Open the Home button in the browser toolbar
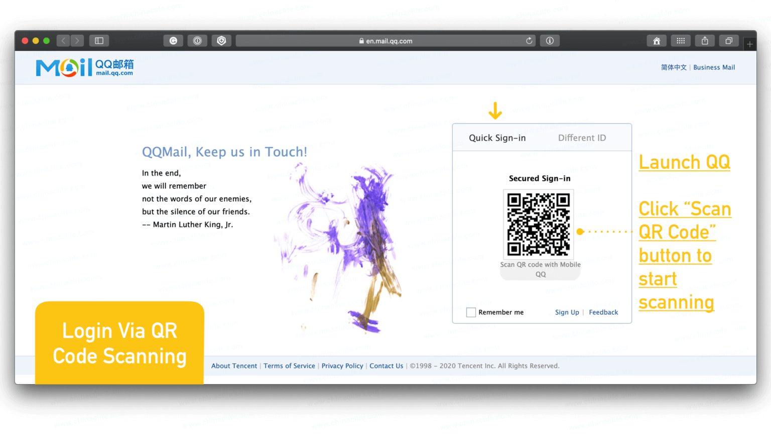This screenshot has height=434, width=771. (x=657, y=41)
